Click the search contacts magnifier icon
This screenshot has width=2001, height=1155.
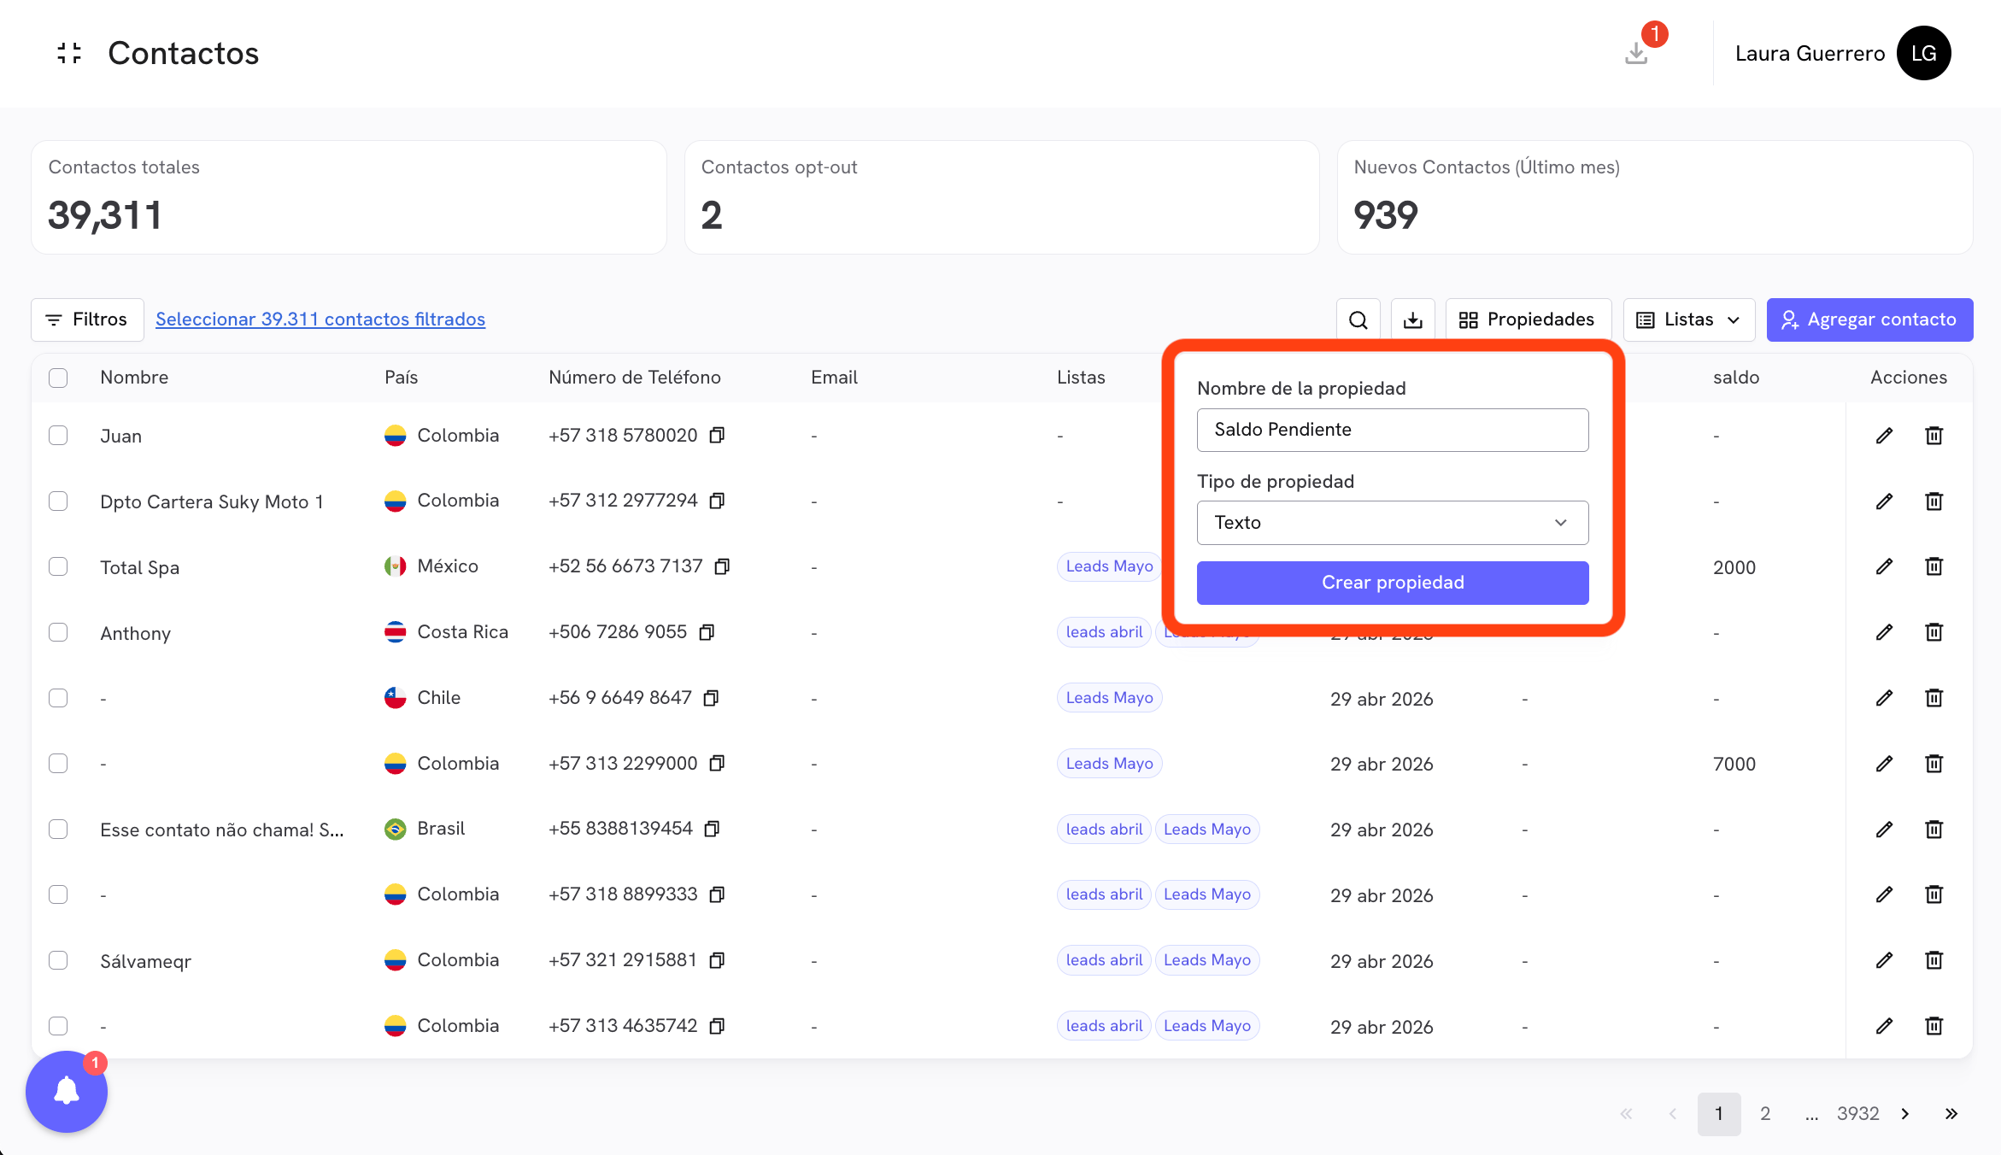pos(1358,320)
